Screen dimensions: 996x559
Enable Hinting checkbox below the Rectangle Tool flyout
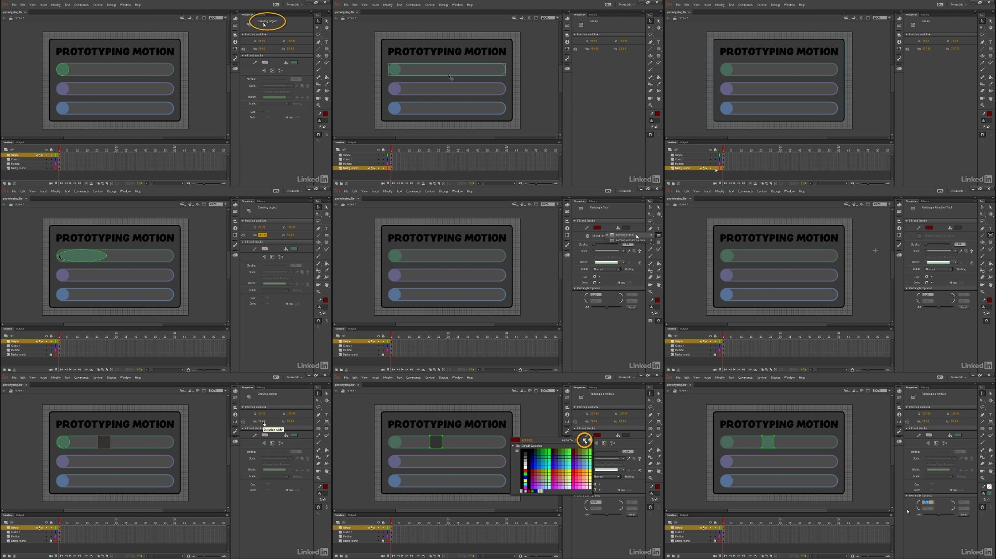(623, 269)
